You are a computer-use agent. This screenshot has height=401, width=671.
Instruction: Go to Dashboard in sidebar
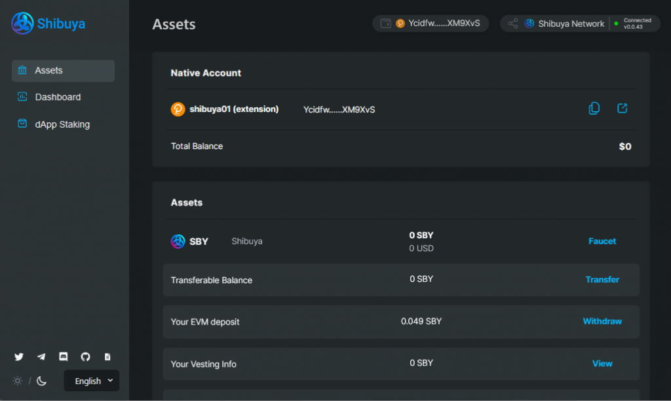(58, 97)
